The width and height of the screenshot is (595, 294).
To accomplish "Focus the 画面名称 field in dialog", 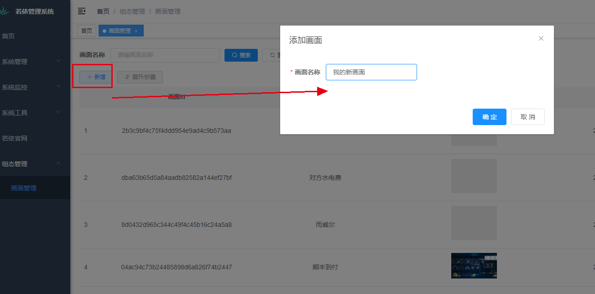I will (x=371, y=72).
